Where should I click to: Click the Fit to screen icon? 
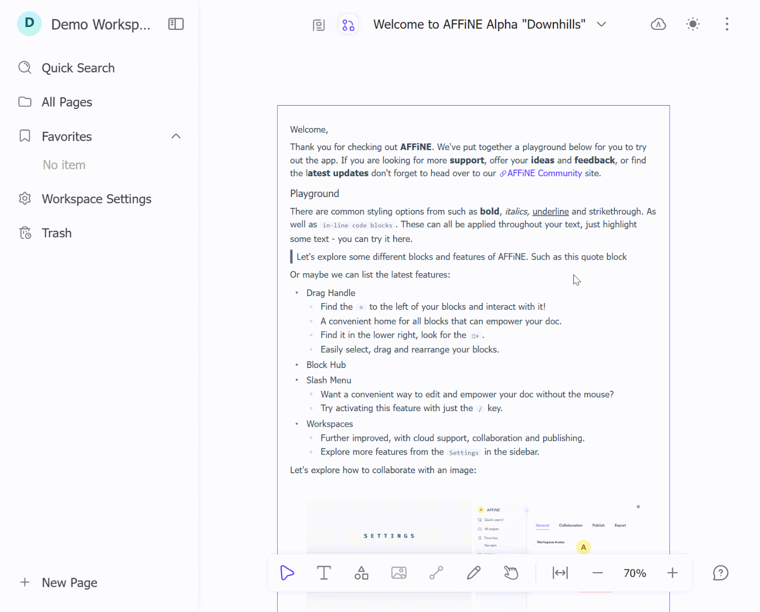click(x=561, y=573)
